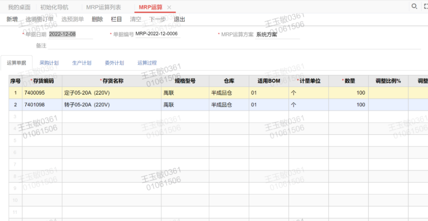View the 运算过程 tab
This screenshot has width=428, height=221.
pyautogui.click(x=147, y=63)
